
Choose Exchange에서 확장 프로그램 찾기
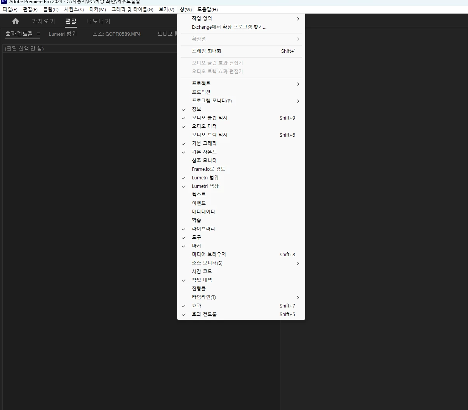241,27
